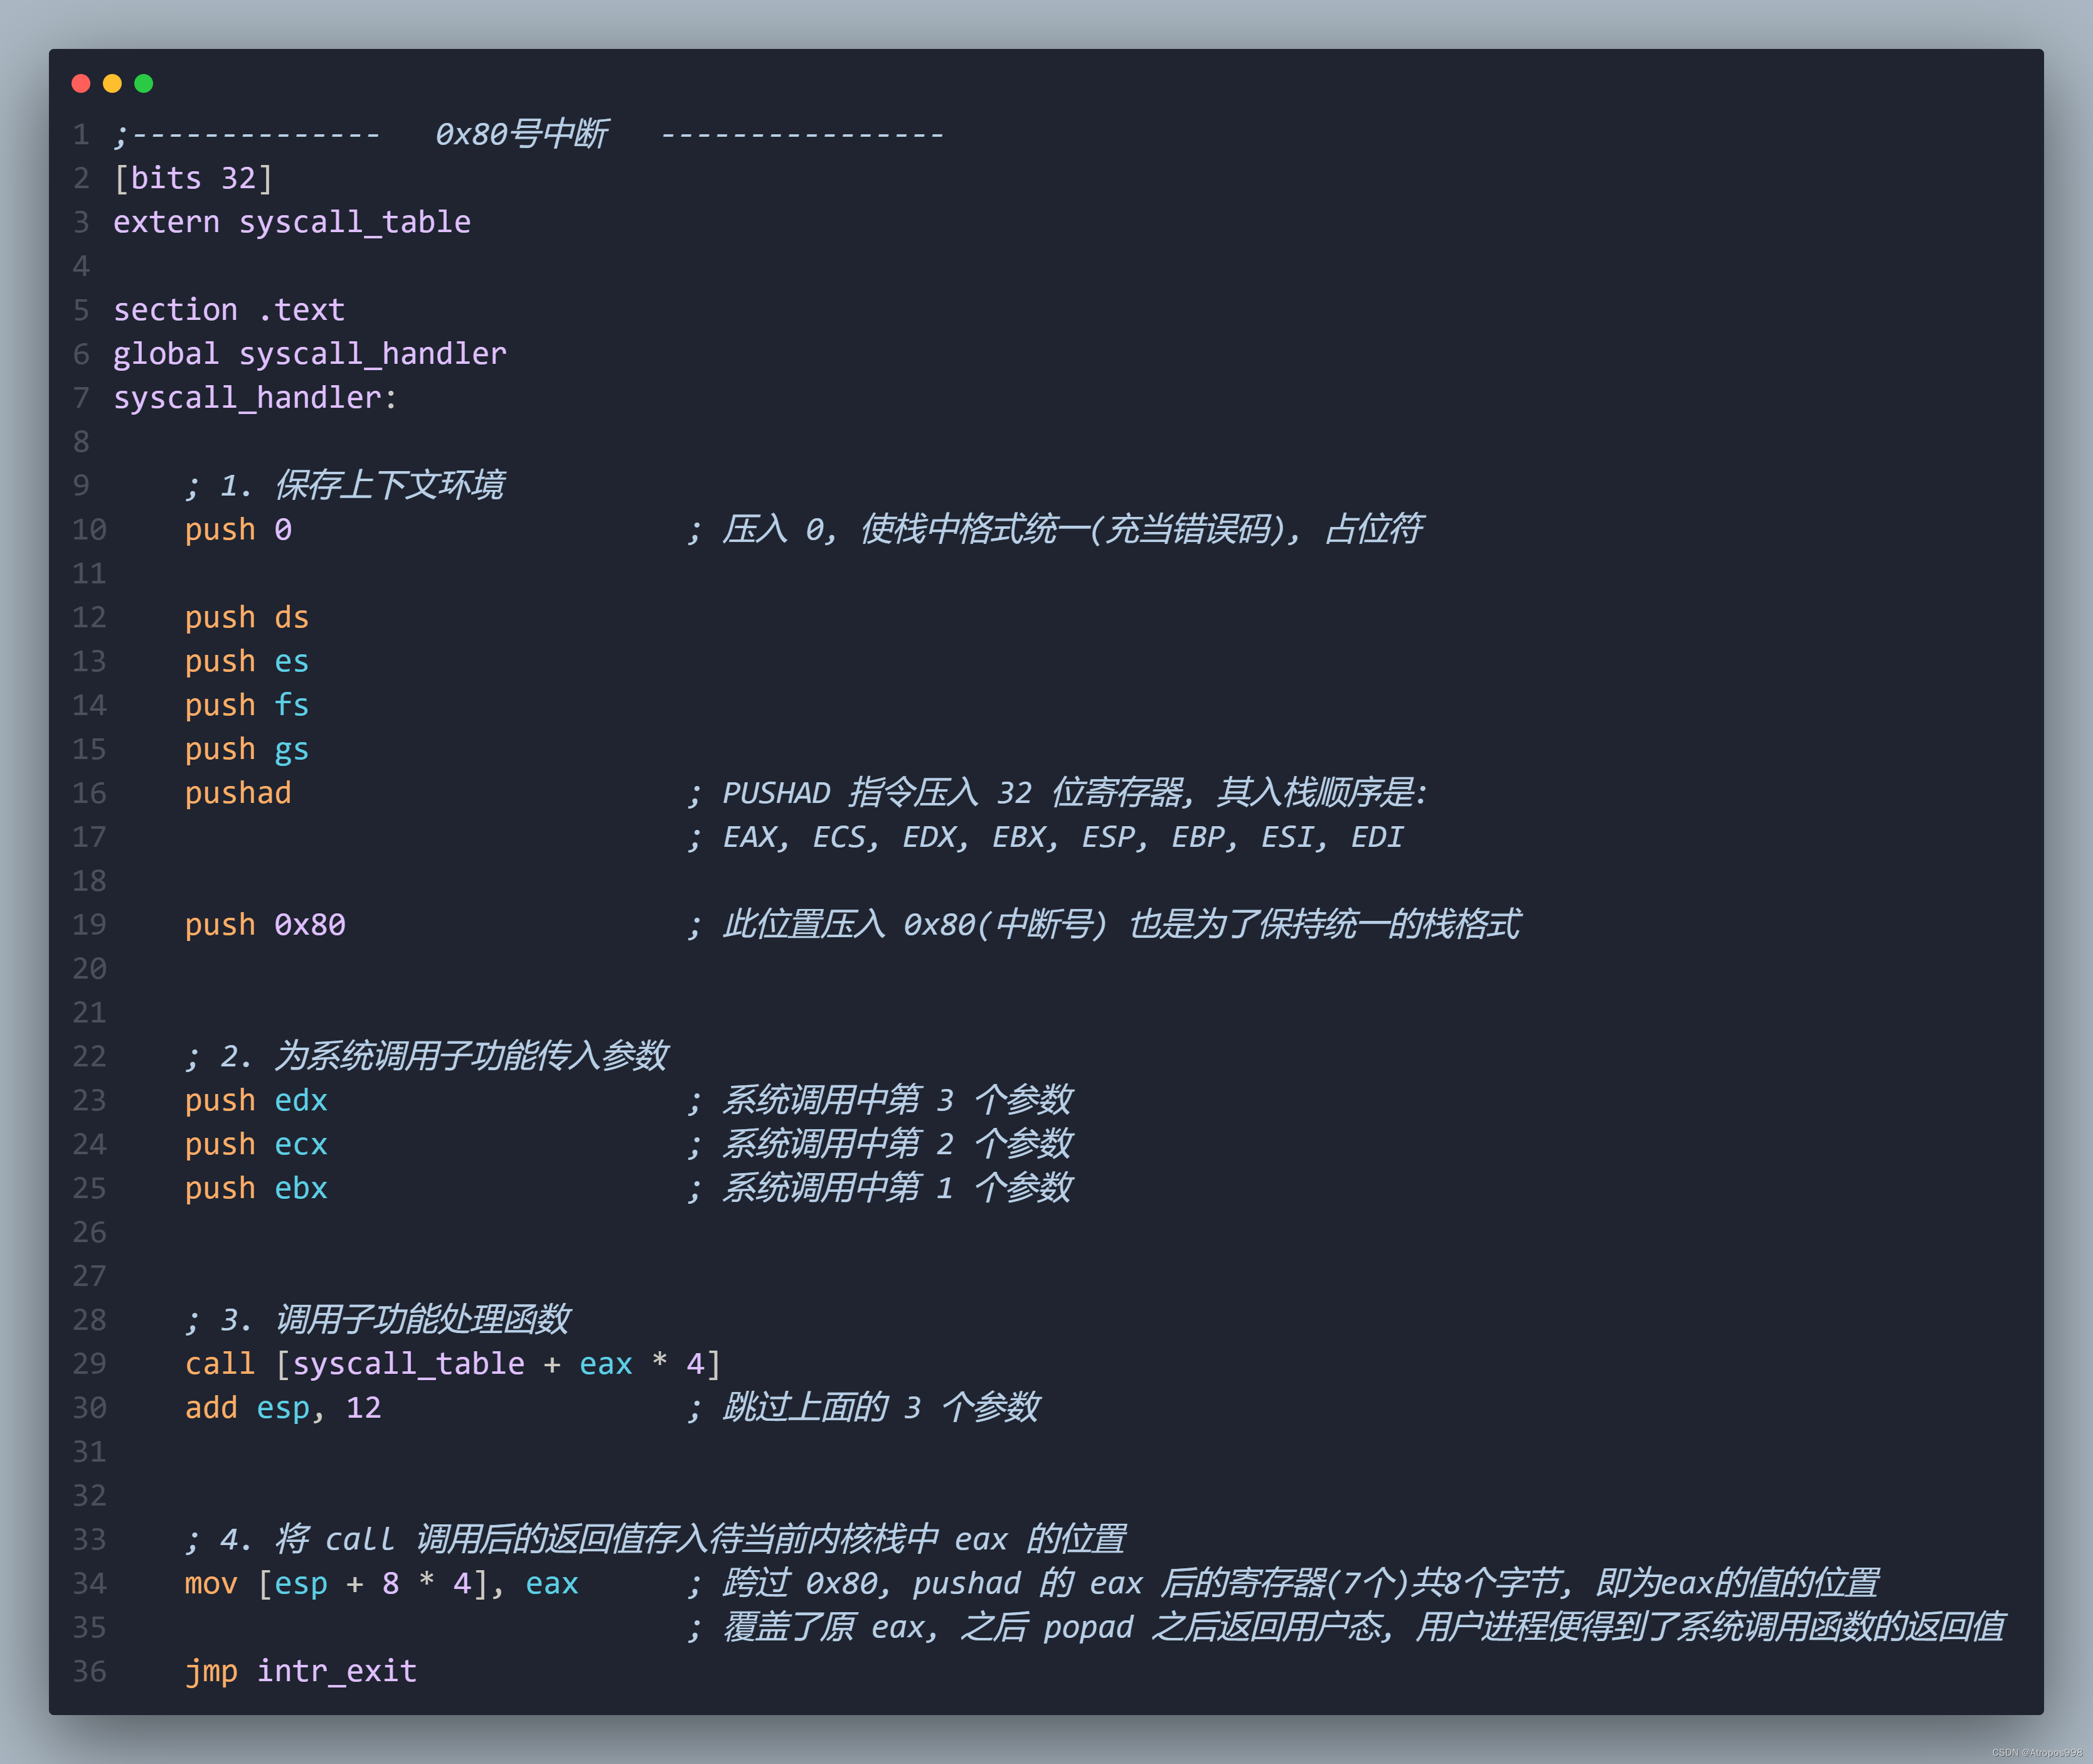This screenshot has height=1764, width=2093.
Task: Click comment '3. 调用子功能处理函数'
Action: (377, 1320)
